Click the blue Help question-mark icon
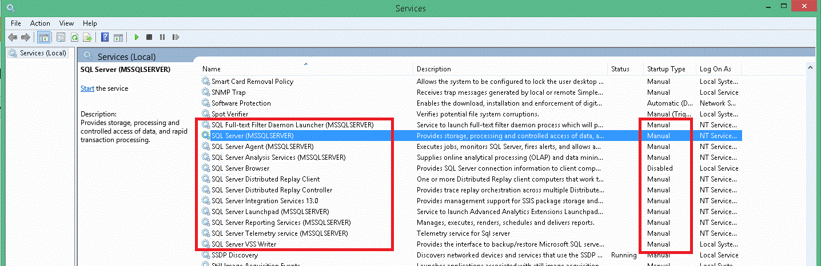 click(105, 37)
